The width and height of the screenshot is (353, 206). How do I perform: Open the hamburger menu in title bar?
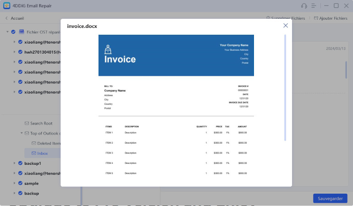[314, 6]
